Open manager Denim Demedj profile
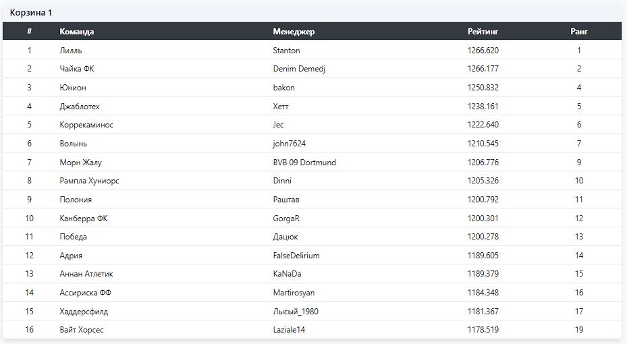This screenshot has width=627, height=344. pyautogui.click(x=299, y=69)
